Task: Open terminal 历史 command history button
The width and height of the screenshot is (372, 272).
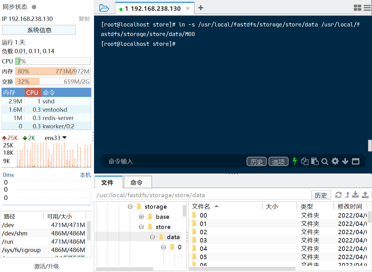Action: (257, 162)
